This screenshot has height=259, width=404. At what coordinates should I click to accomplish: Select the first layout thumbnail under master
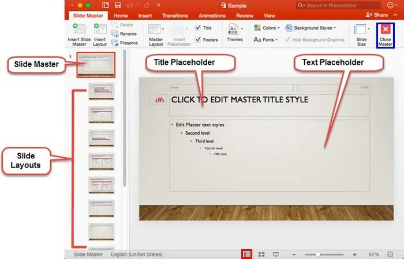point(101,91)
